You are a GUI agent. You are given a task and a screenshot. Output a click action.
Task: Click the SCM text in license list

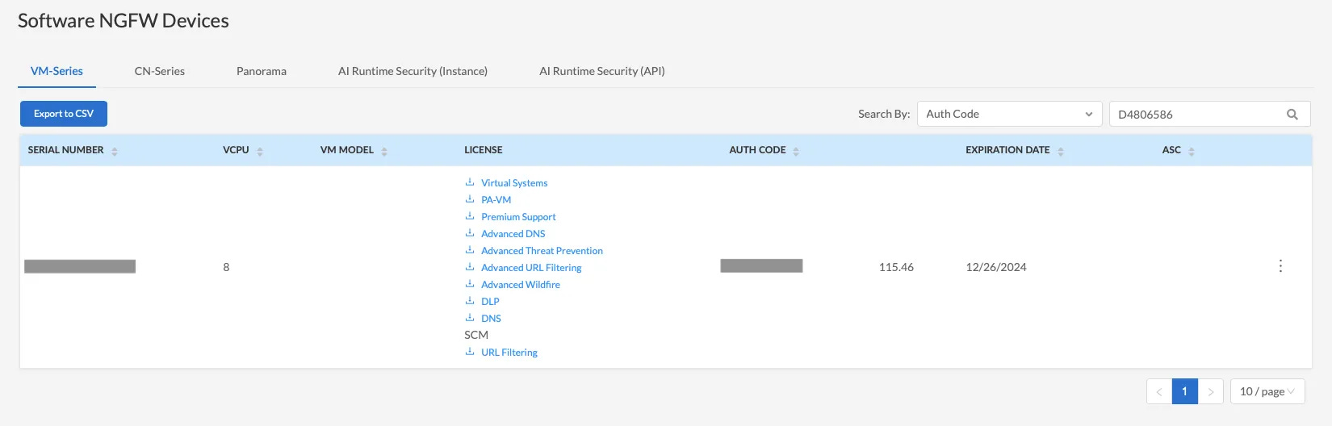tap(476, 335)
